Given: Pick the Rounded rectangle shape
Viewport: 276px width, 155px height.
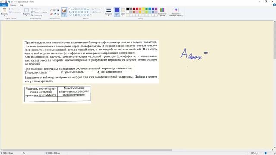Looking at the screenshot, I should tap(82, 9).
